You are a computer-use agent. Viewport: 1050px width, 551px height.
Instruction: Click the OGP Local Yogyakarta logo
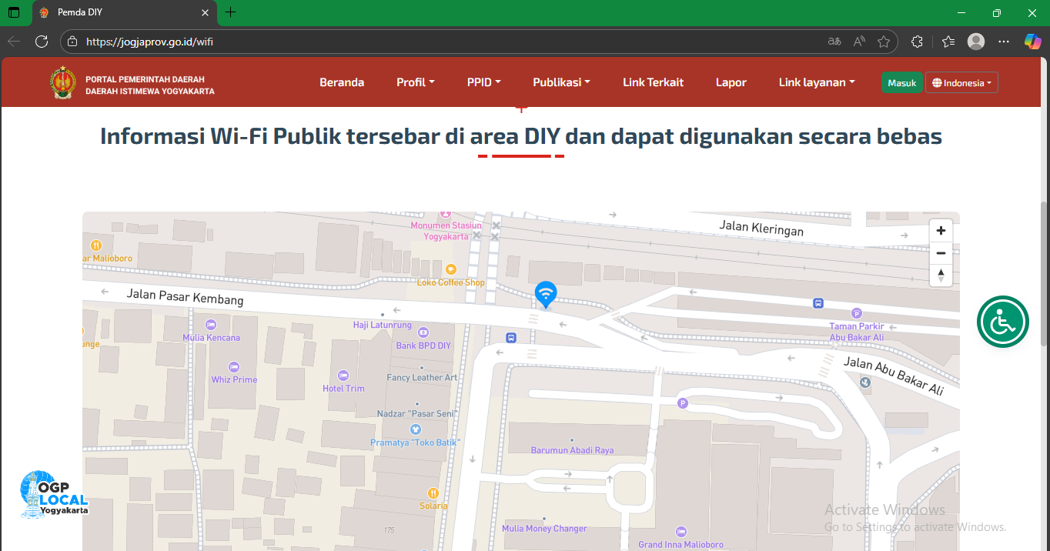55,494
